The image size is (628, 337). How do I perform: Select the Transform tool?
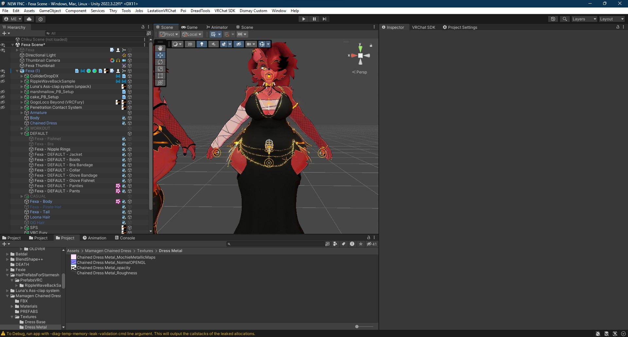pyautogui.click(x=160, y=83)
